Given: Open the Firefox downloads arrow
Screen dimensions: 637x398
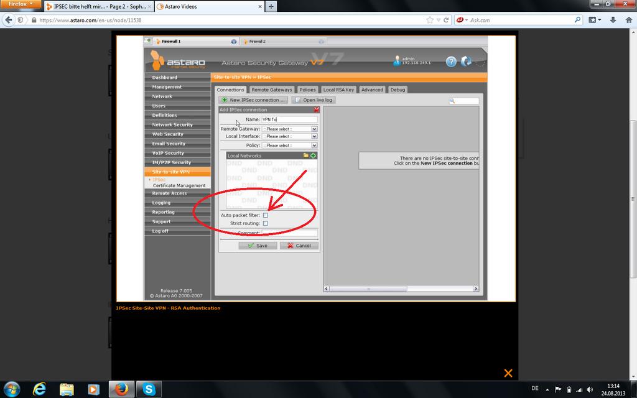Looking at the screenshot, I should 613,20.
